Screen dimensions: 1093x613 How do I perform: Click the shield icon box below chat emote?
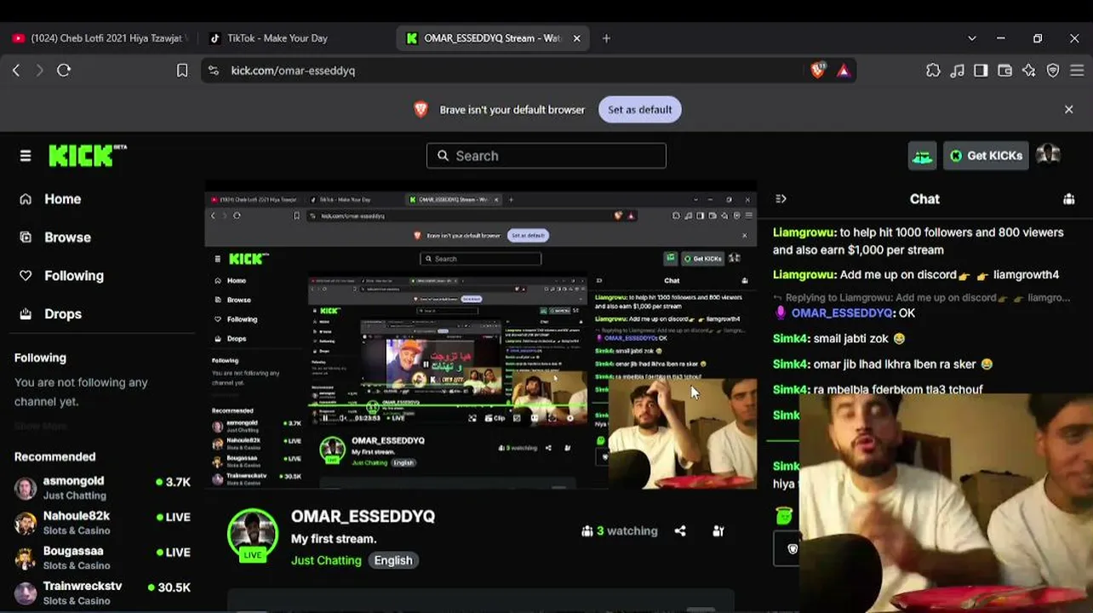787,549
